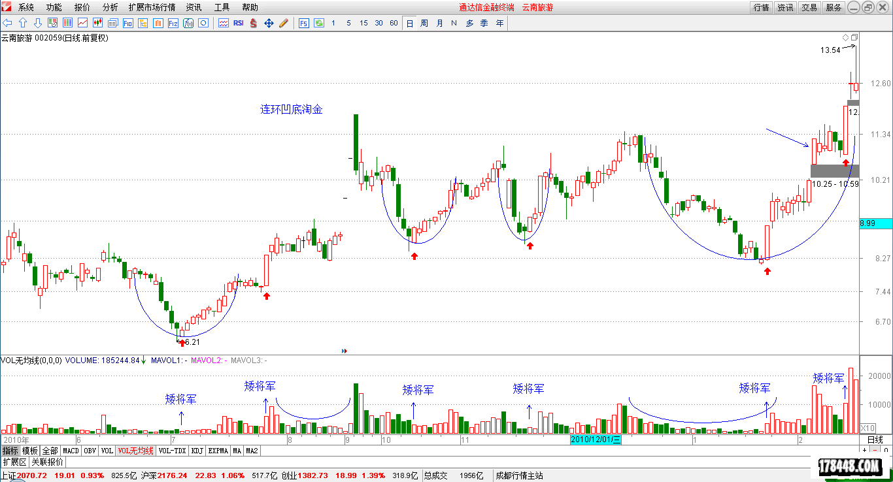893x482 pixels.
Task: Click the circle-in-box toolbar icon
Action: pos(203,23)
